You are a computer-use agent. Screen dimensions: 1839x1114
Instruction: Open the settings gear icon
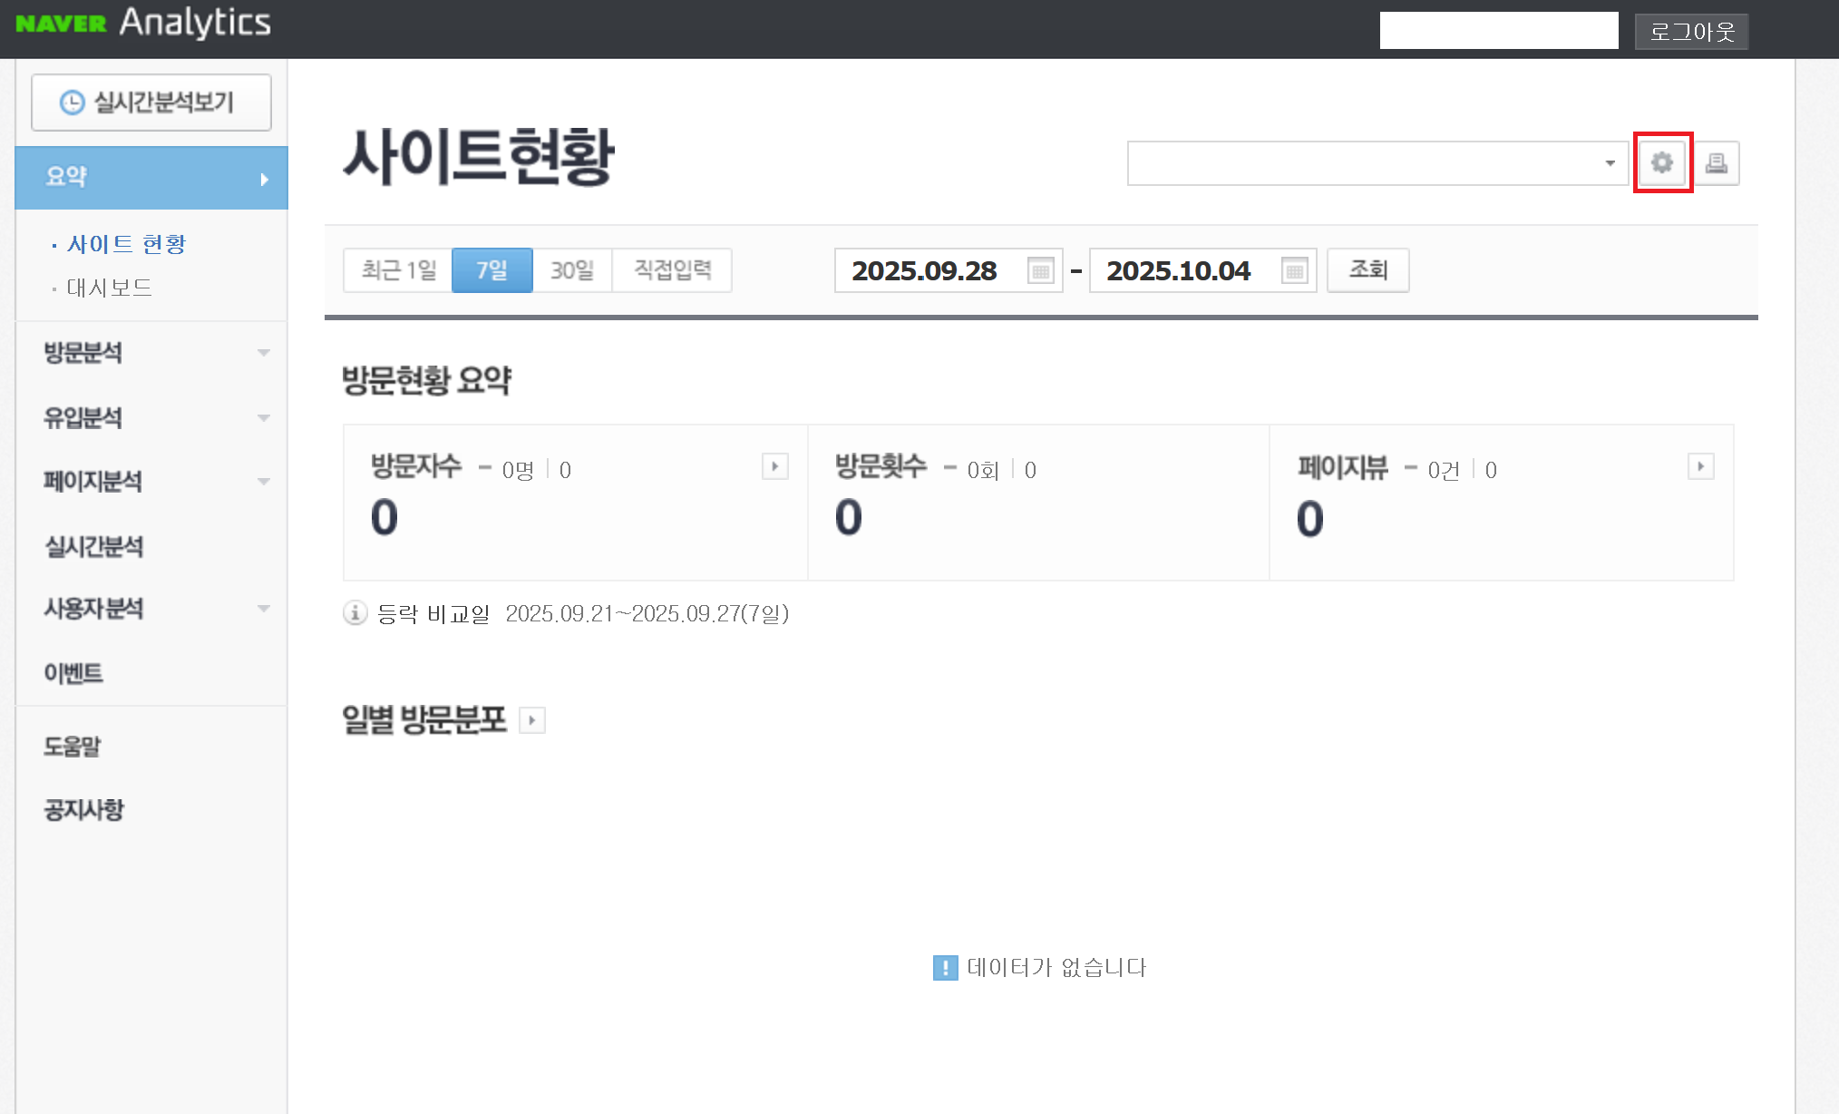tap(1662, 163)
